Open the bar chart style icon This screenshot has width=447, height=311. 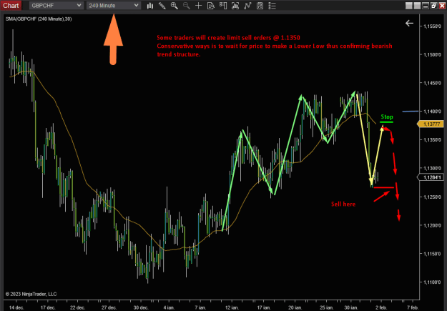tap(150, 6)
